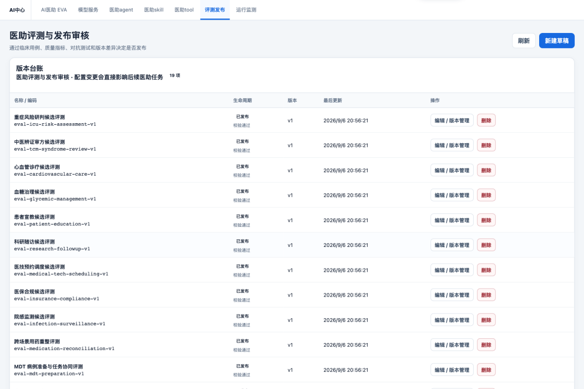Click the 刷新 refresh button

(x=523, y=41)
